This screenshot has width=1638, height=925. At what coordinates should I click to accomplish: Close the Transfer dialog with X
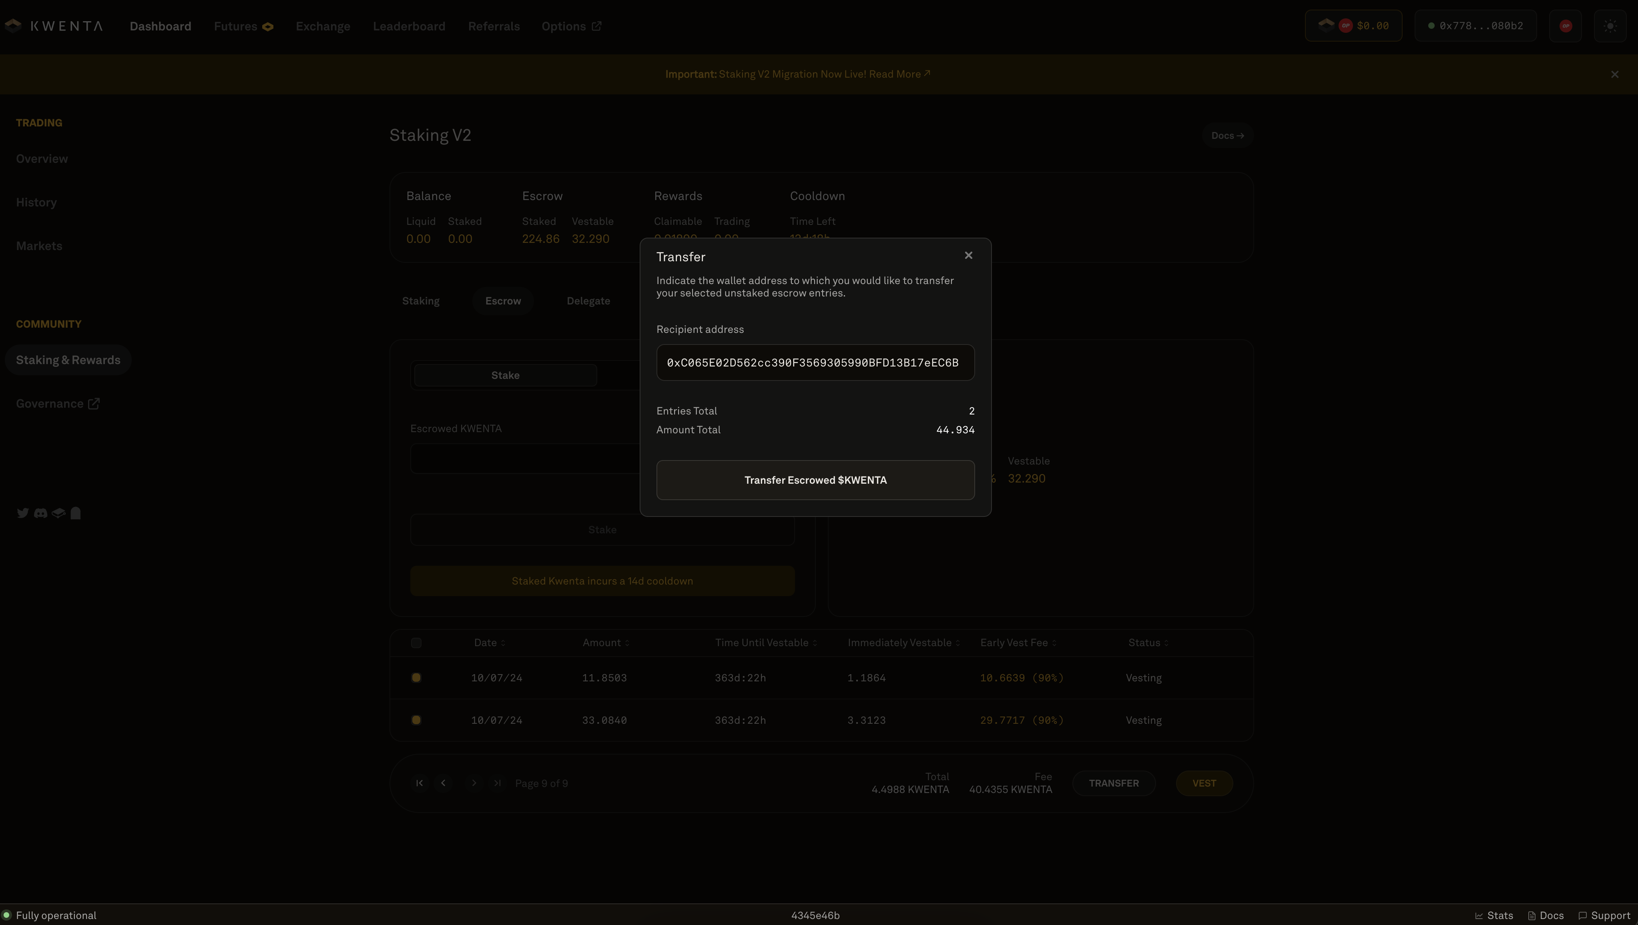pos(968,256)
